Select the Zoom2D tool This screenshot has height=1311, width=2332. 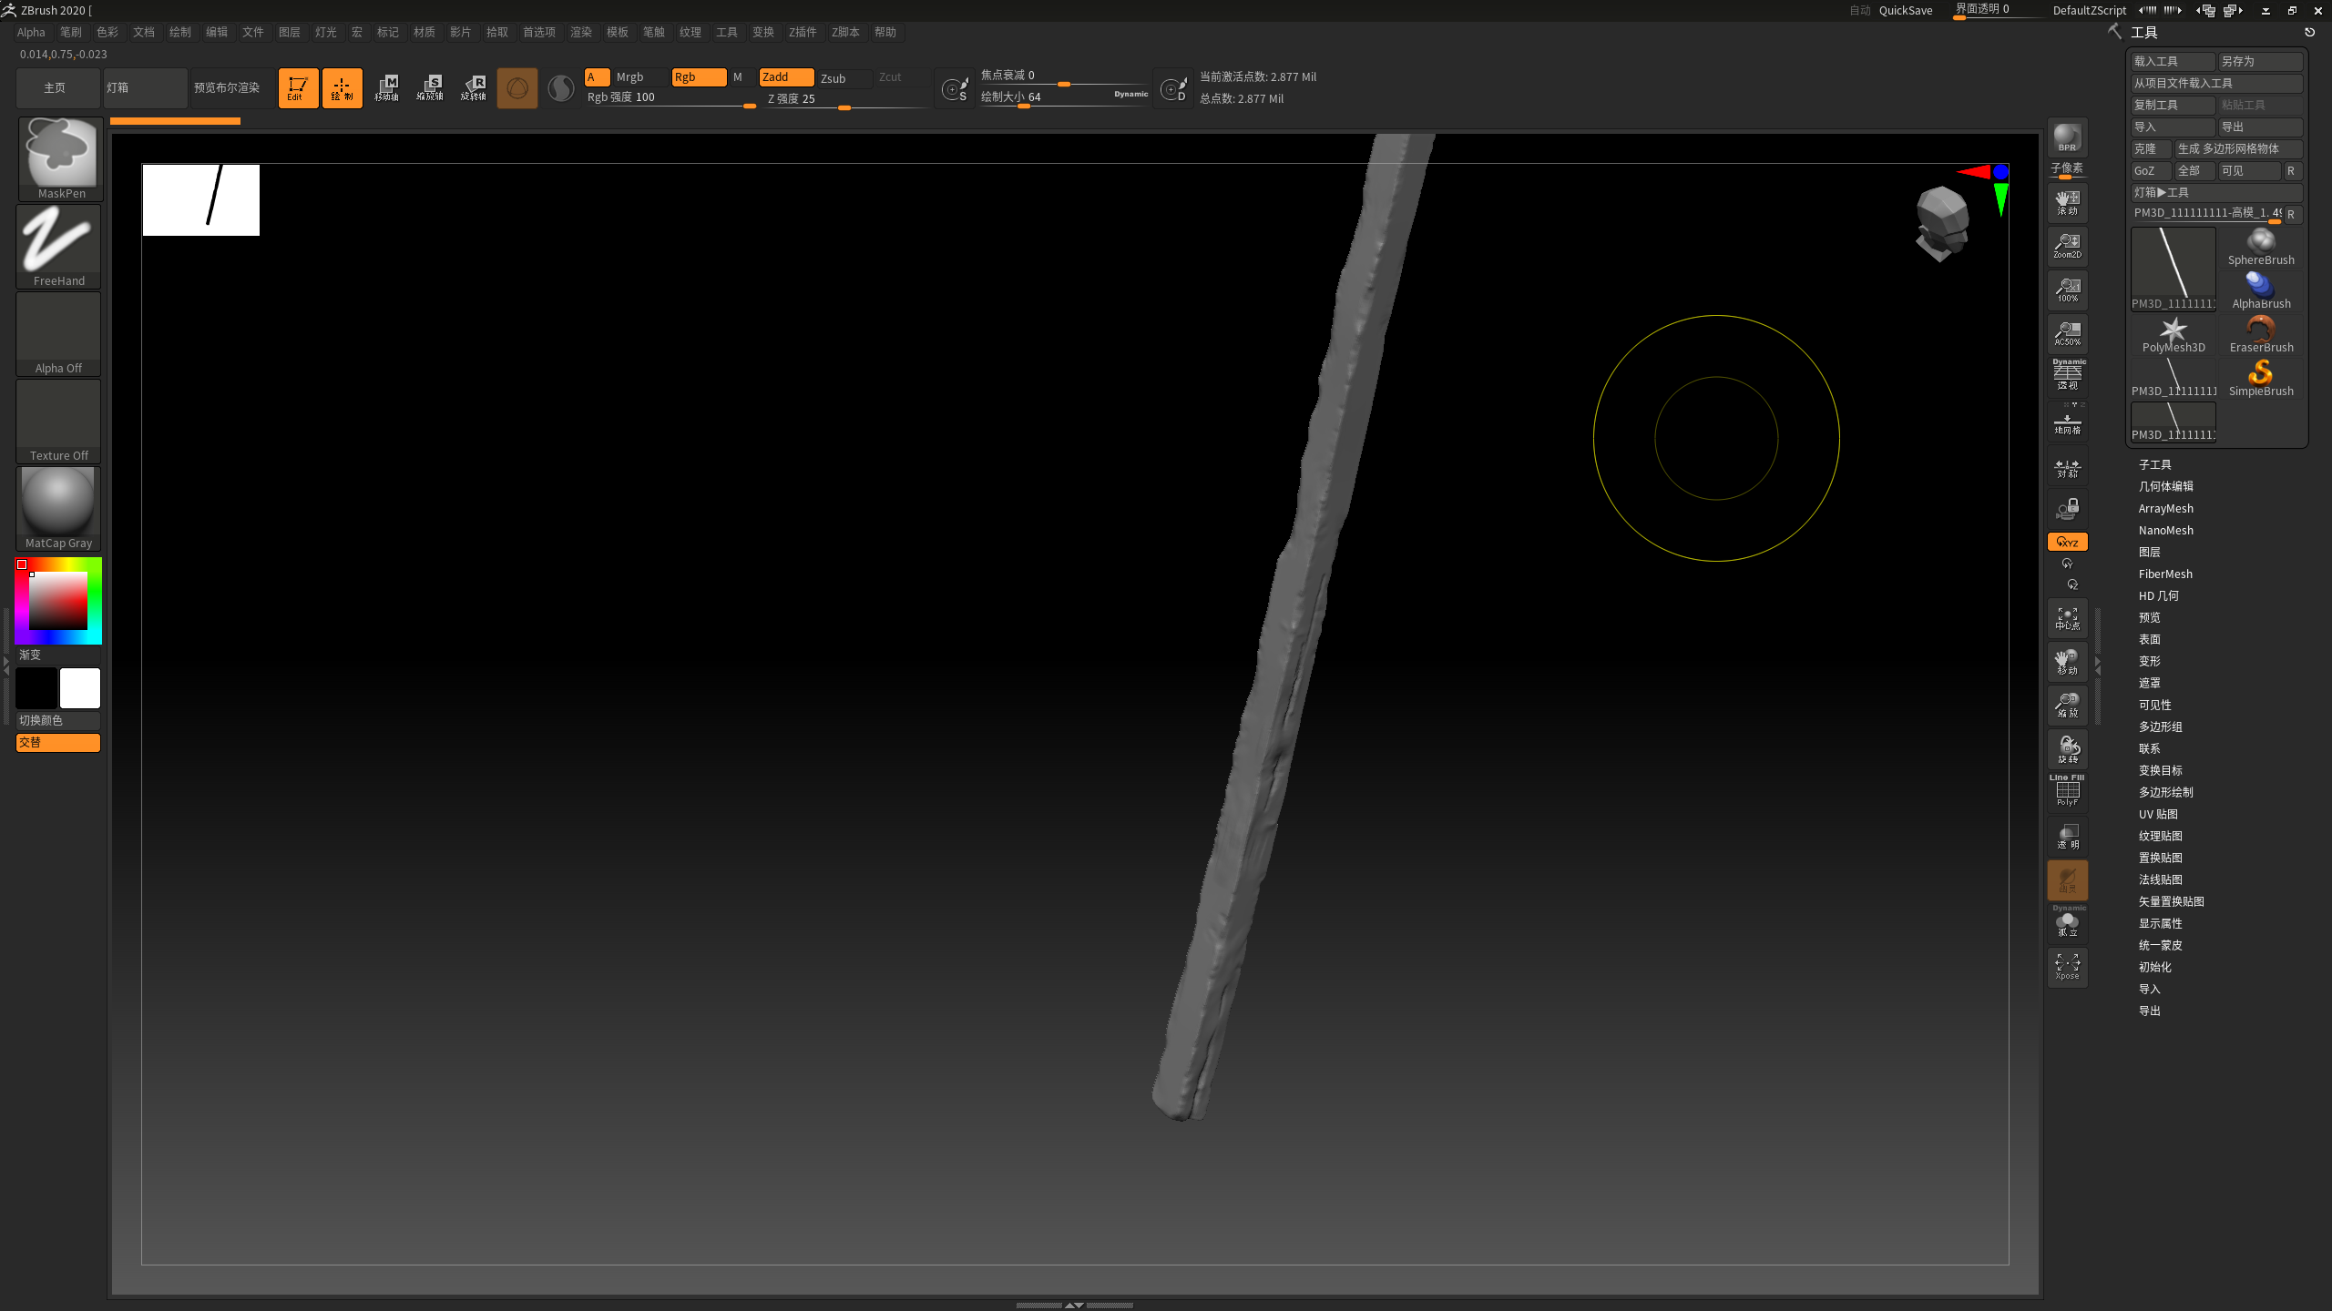2067,245
